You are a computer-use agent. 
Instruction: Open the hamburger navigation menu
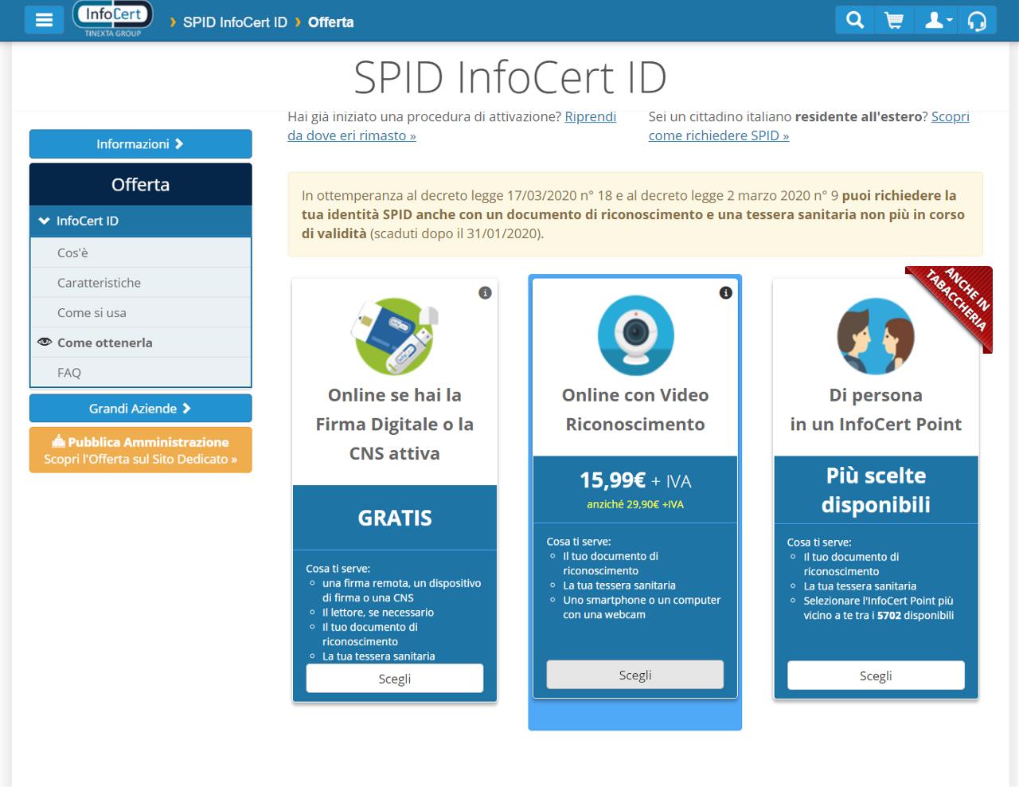pyautogui.click(x=44, y=19)
